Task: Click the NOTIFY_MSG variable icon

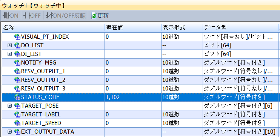Action: coord(17,63)
